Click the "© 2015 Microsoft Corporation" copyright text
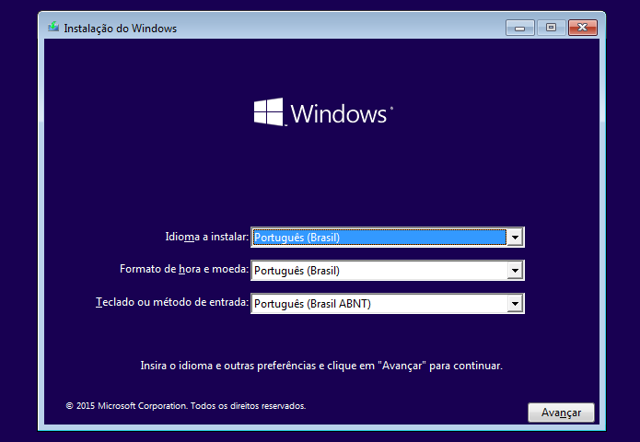The width and height of the screenshot is (640, 442). (x=186, y=406)
